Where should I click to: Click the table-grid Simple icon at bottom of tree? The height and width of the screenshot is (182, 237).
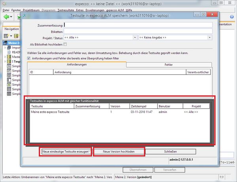9,94
